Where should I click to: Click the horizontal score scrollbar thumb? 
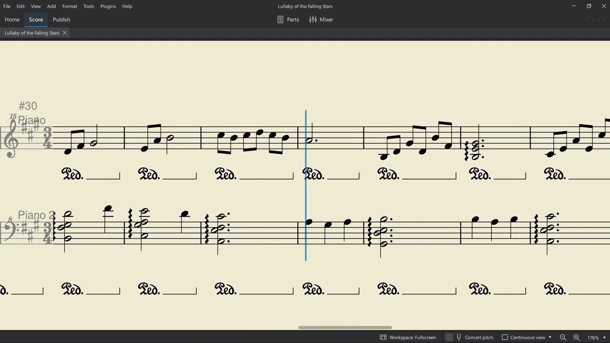[x=345, y=327]
